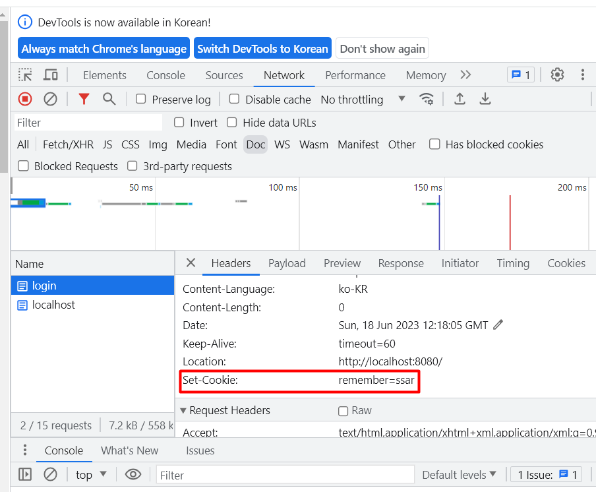Show All request types

click(x=23, y=144)
